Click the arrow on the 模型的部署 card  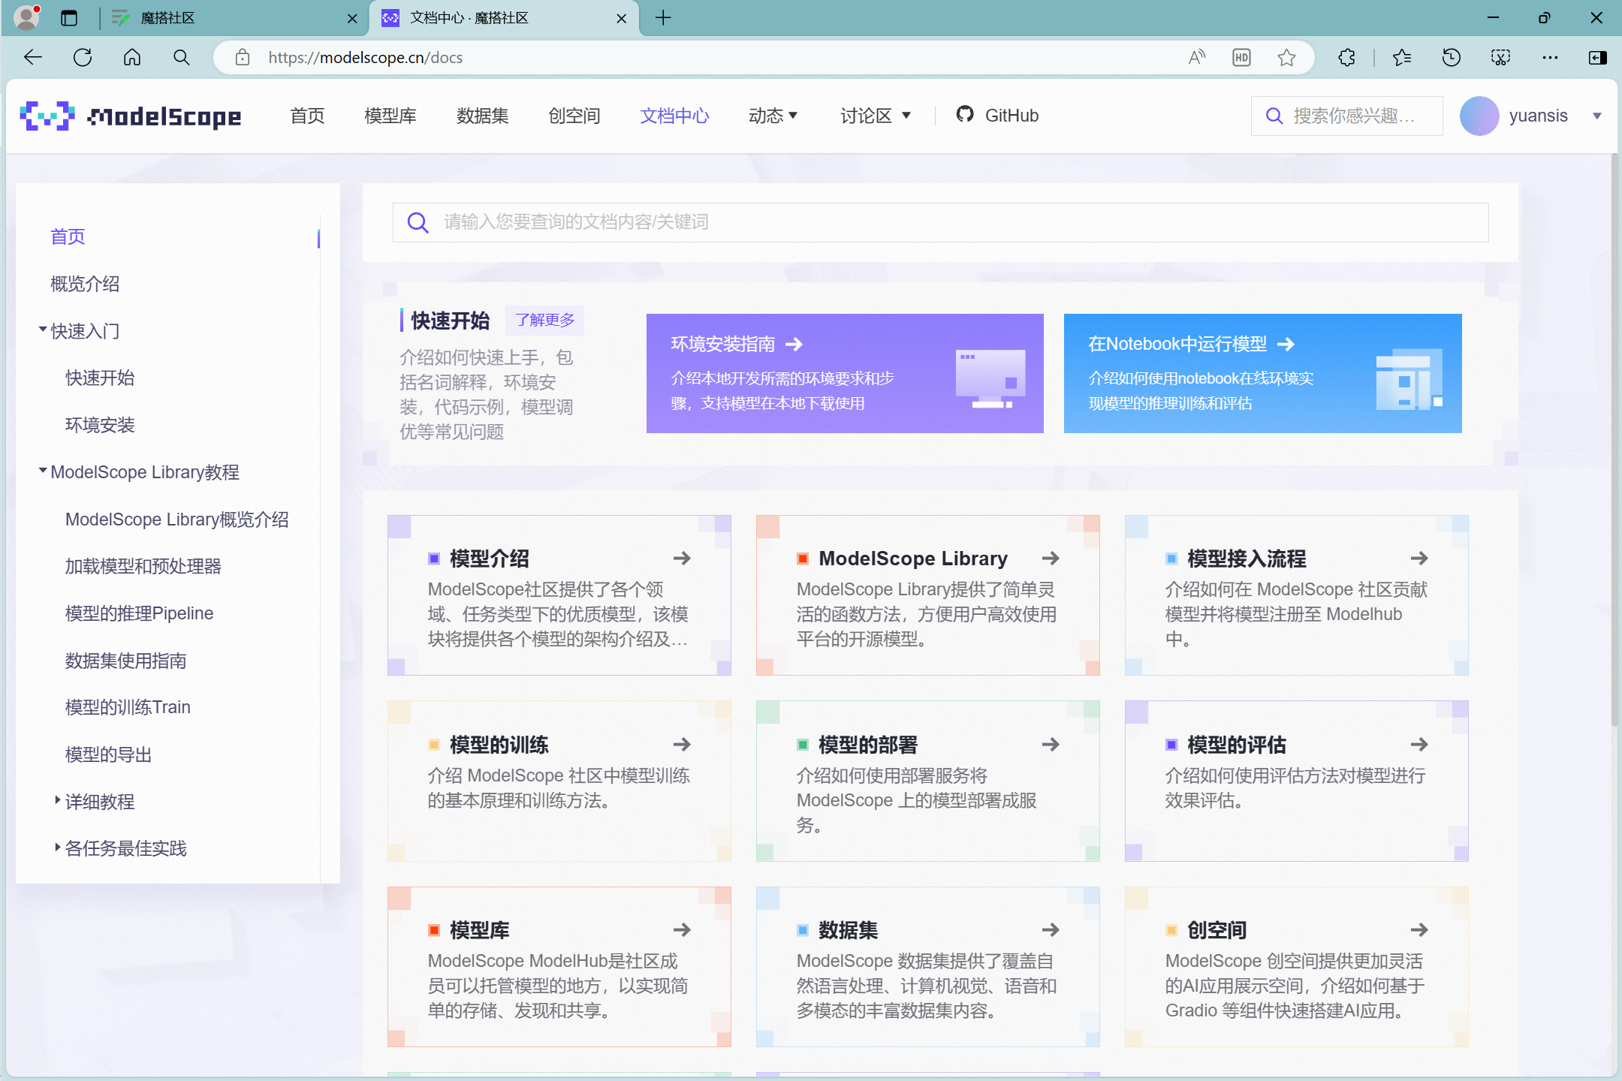[1051, 744]
